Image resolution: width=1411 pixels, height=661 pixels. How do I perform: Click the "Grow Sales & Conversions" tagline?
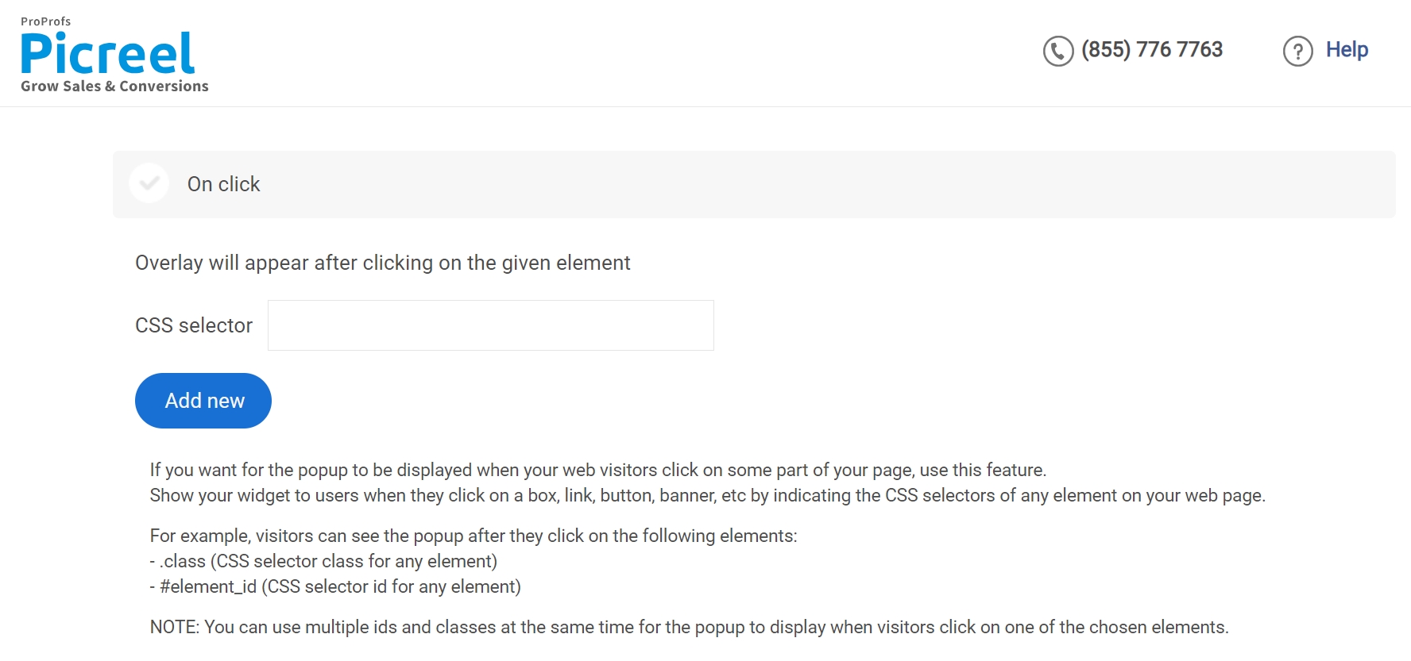pos(114,86)
